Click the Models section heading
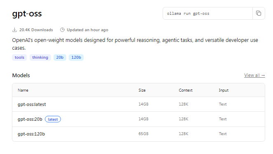 click(x=21, y=75)
